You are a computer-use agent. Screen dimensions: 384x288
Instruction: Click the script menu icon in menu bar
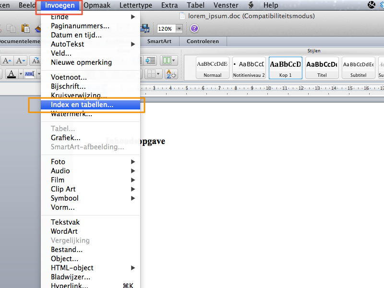pos(251,5)
